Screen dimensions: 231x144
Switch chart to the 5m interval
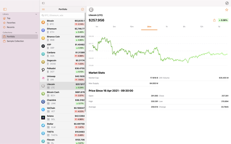pyautogui.click(x=114, y=27)
